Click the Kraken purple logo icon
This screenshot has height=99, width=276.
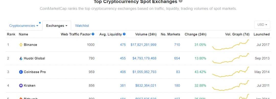21,86
